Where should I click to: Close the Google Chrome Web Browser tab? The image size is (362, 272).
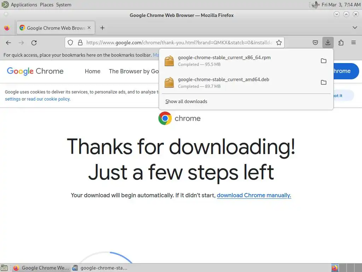89,28
